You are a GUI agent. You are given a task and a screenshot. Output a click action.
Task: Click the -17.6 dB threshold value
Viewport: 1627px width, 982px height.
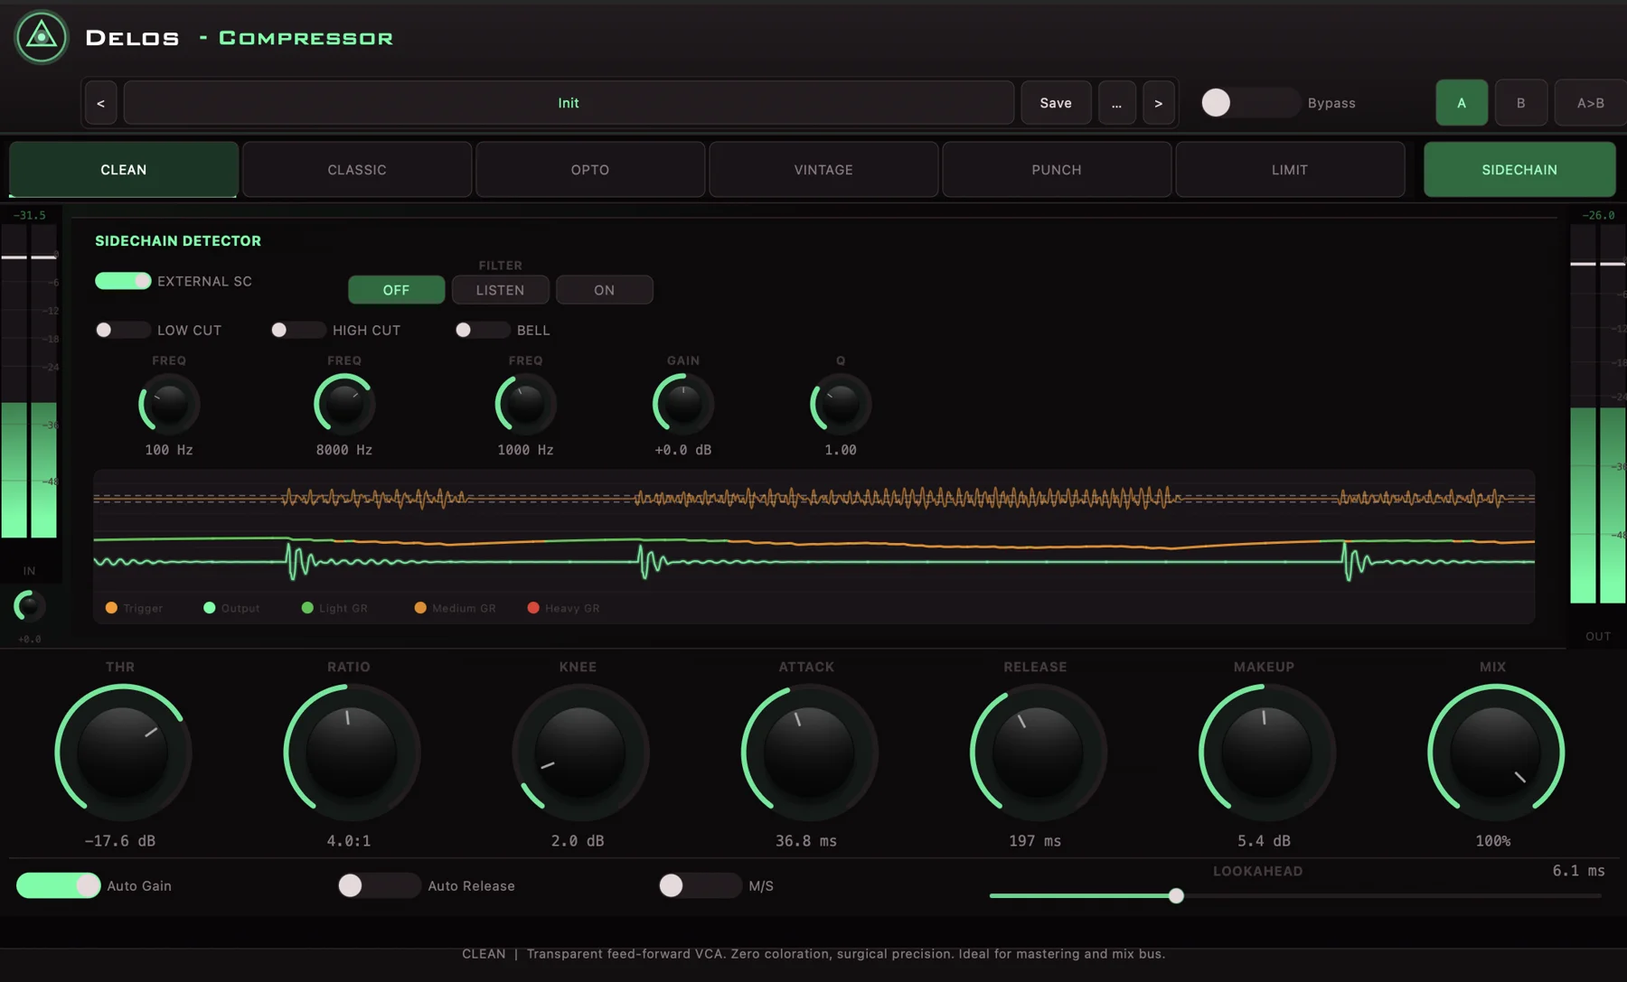click(120, 841)
